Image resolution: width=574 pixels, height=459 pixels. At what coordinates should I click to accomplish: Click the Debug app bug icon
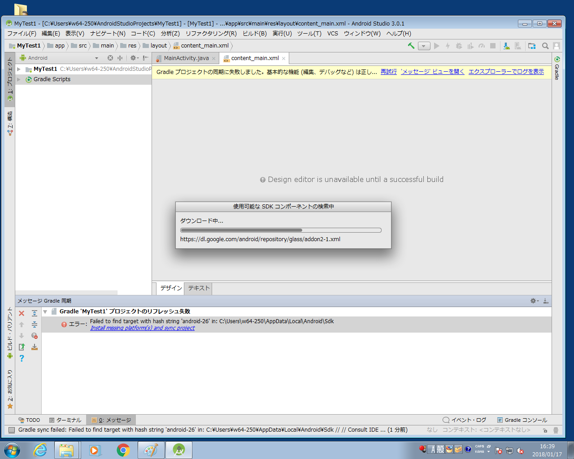click(x=459, y=46)
